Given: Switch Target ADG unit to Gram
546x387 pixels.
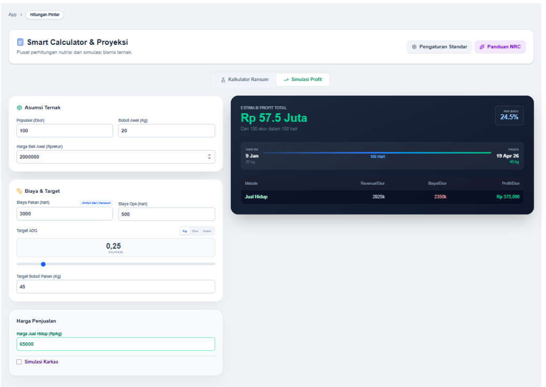Looking at the screenshot, I should [207, 231].
